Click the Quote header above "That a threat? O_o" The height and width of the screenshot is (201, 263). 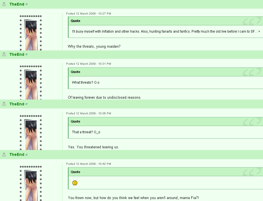pos(166,122)
